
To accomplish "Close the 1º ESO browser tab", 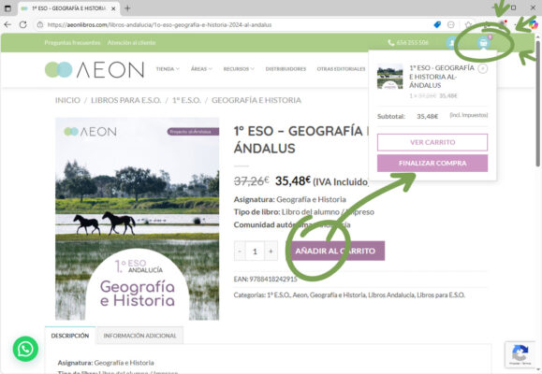I will click(x=113, y=8).
